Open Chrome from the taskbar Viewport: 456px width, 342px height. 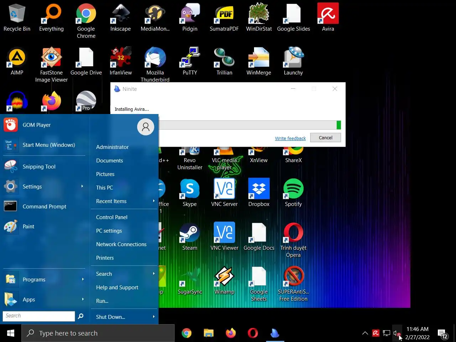(186, 333)
